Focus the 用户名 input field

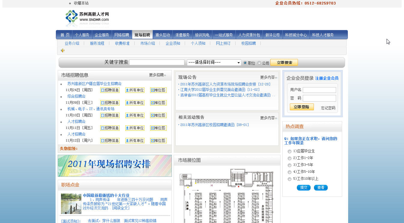coord(319,90)
